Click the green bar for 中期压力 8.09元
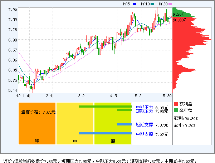215x163 pixels. tap(105, 107)
